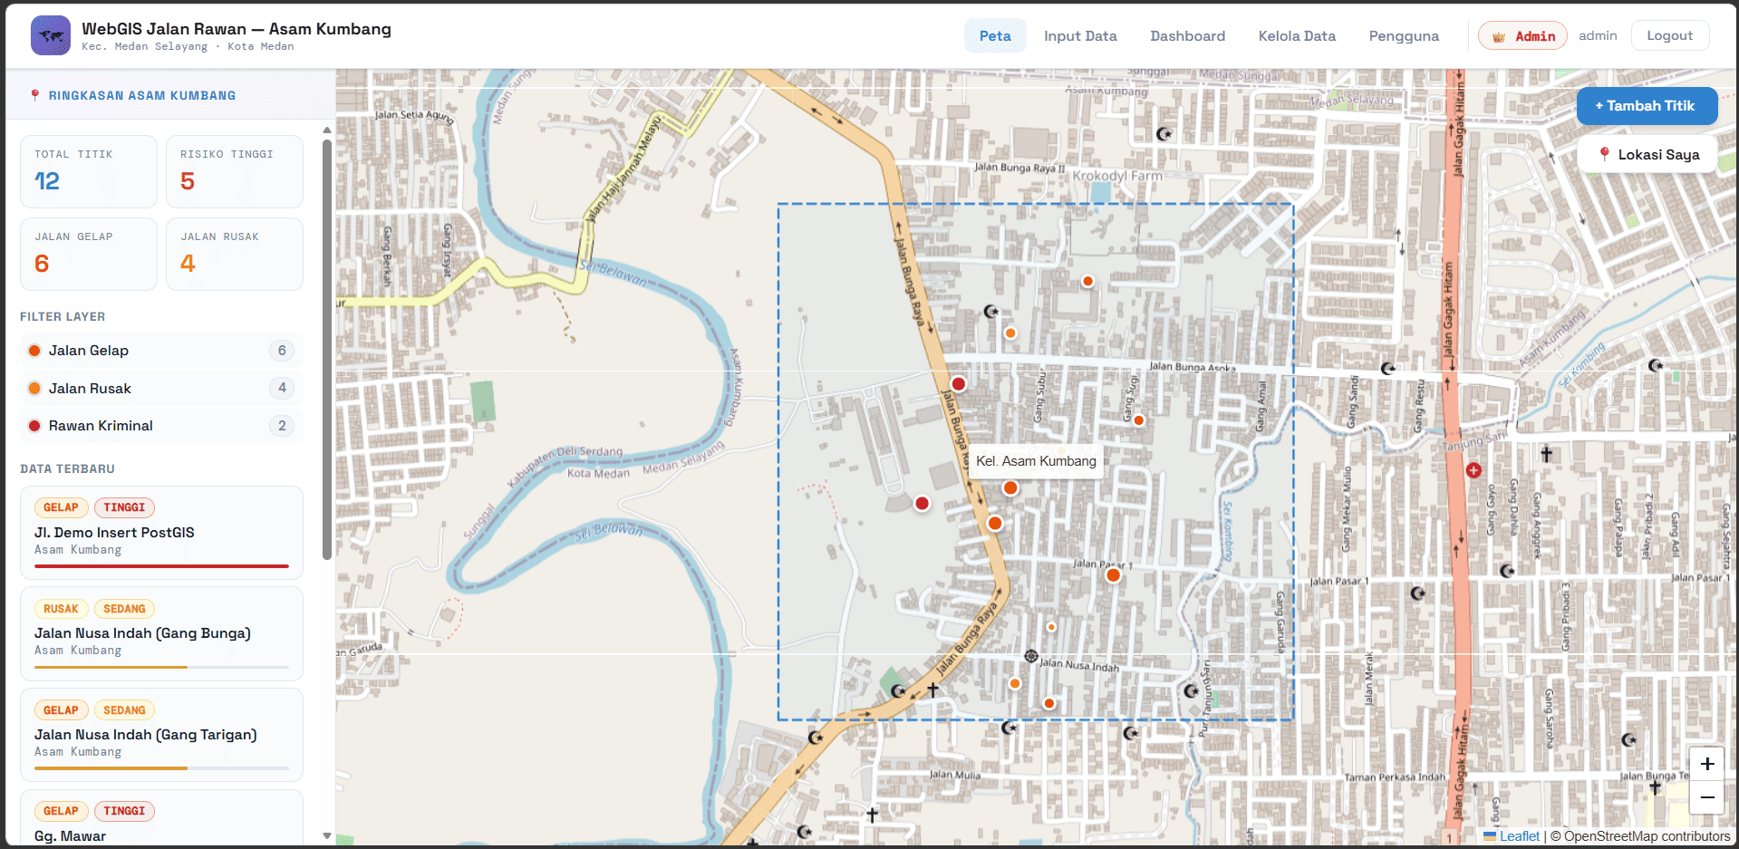Click the Jalan Rusak count card
This screenshot has width=1739, height=849.
235,255
